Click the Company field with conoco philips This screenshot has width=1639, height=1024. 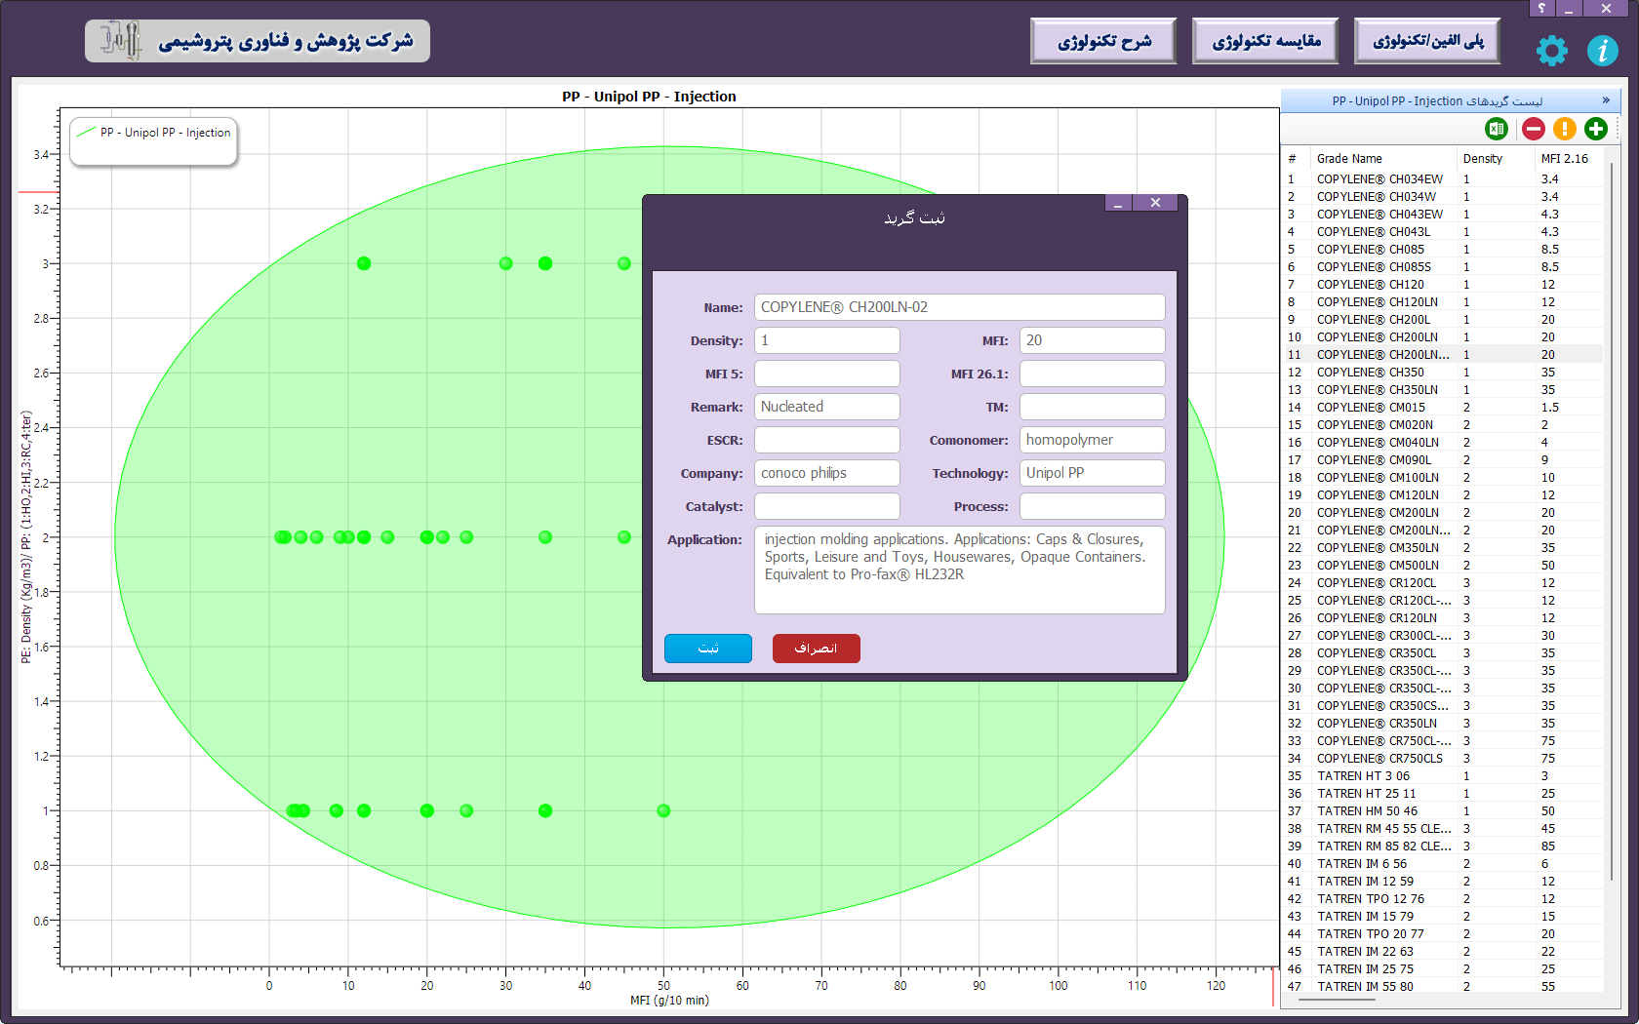(827, 473)
